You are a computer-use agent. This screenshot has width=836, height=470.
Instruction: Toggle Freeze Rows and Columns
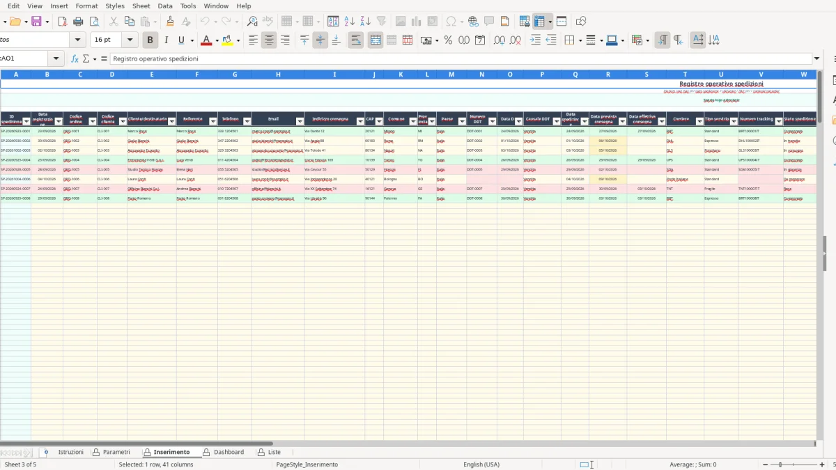click(x=540, y=22)
